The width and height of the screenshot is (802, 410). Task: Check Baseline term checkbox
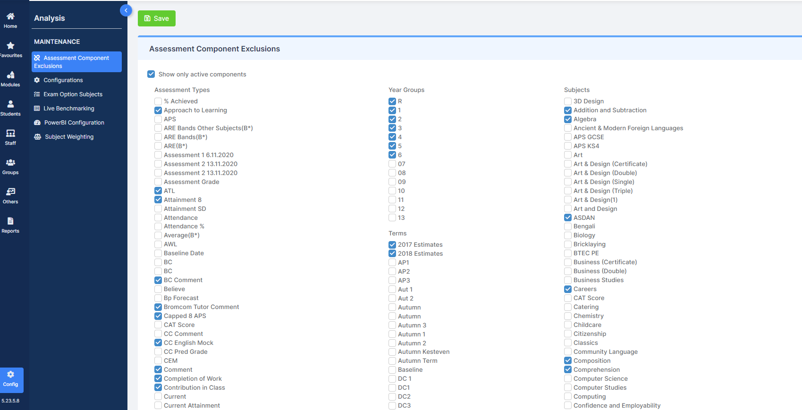pos(392,370)
